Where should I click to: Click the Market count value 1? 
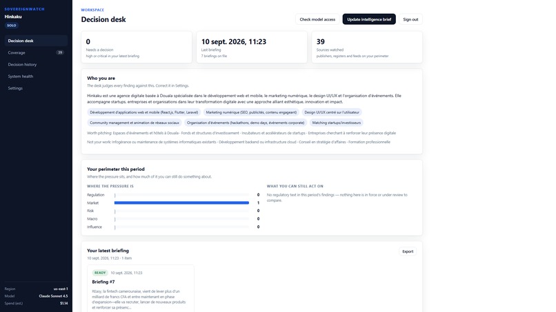point(258,203)
